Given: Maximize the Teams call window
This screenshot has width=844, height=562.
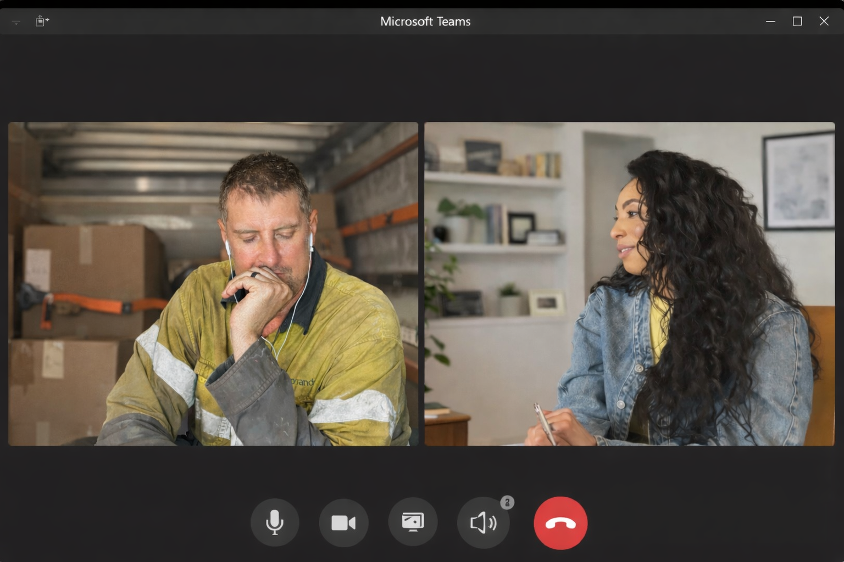Looking at the screenshot, I should pos(797,21).
